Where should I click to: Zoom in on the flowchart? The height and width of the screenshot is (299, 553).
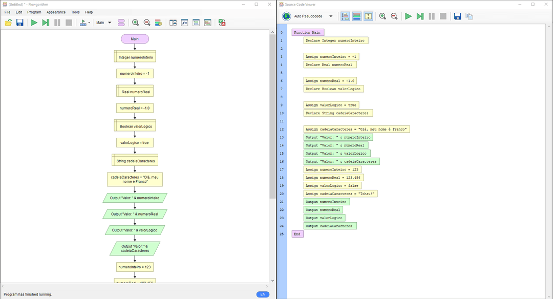tap(135, 23)
